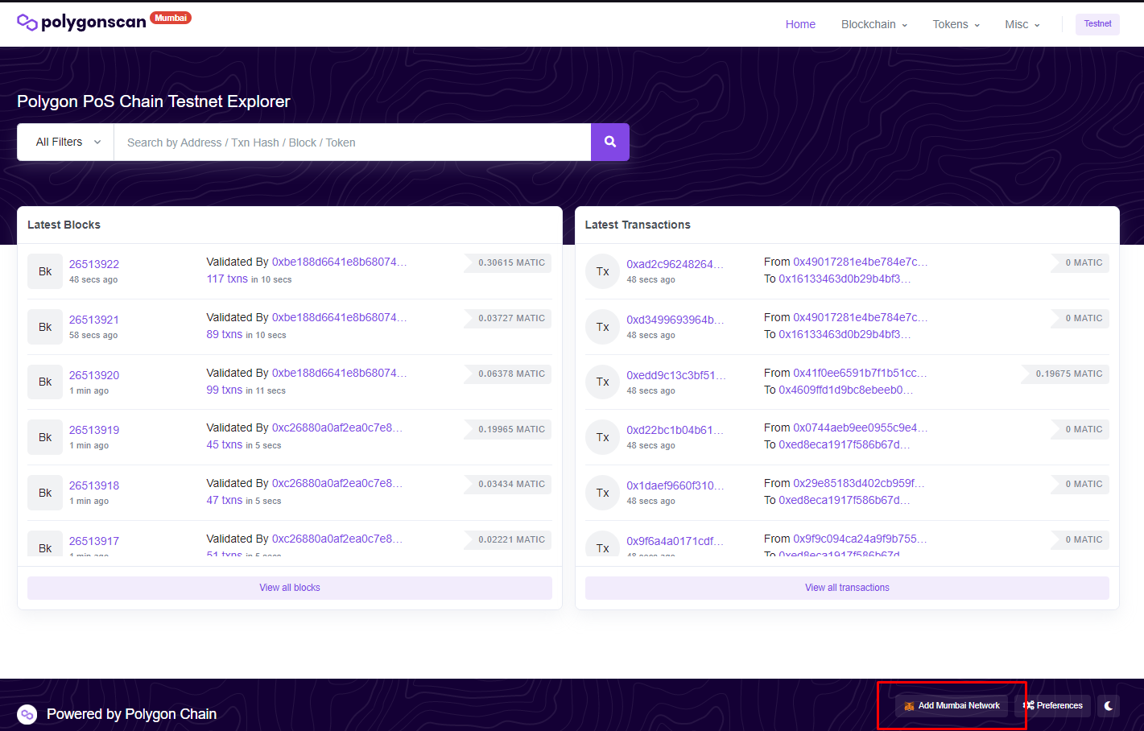Open block 26513917
This screenshot has height=731, width=1144.
click(x=94, y=541)
